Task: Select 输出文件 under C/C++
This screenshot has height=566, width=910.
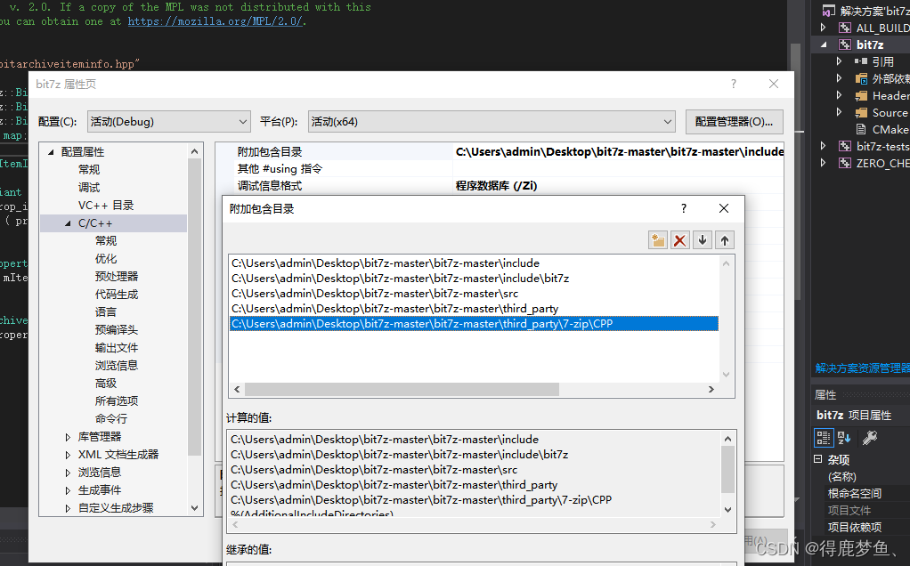Action: (117, 347)
